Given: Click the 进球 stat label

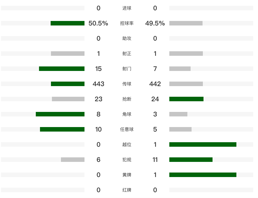Looking at the screenshot, I should 127,8.
